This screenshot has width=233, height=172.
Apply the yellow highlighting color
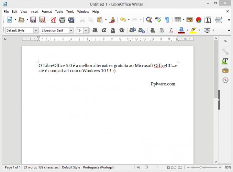[x=193, y=30]
